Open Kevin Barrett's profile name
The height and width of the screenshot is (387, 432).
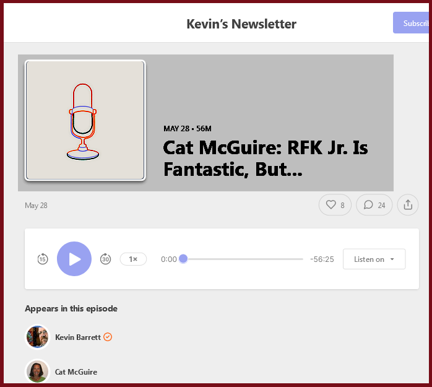click(78, 337)
